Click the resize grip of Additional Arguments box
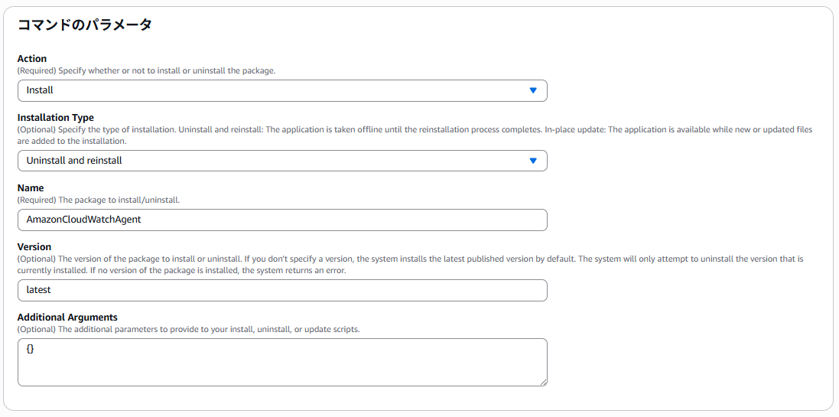839x417 pixels. (x=544, y=383)
